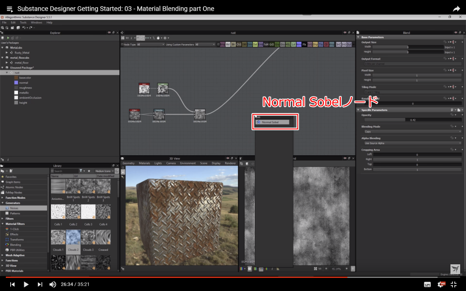Expand the Rusty_Metal graph in Explorer

pos(6,52)
